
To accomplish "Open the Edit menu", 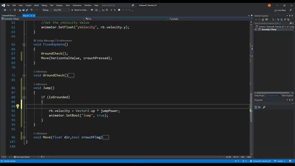I will coord(14,5).
